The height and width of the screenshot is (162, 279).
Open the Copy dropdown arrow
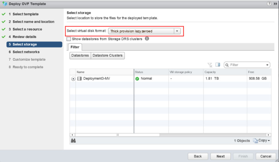pos(269,141)
